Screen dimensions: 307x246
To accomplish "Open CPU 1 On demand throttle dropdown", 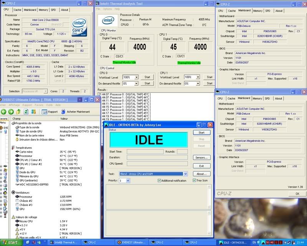I will (x=198, y=83).
